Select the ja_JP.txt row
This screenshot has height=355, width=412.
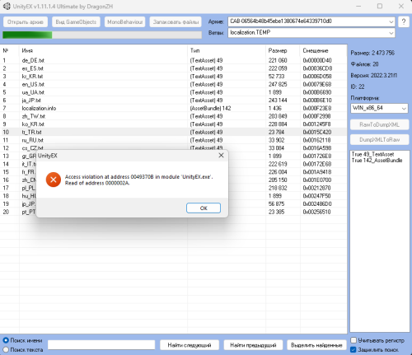[174, 100]
